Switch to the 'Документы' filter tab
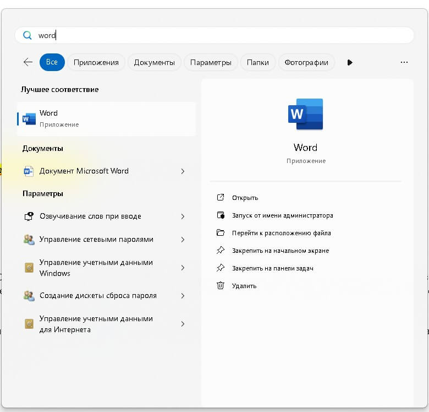The width and height of the screenshot is (429, 412). point(155,62)
